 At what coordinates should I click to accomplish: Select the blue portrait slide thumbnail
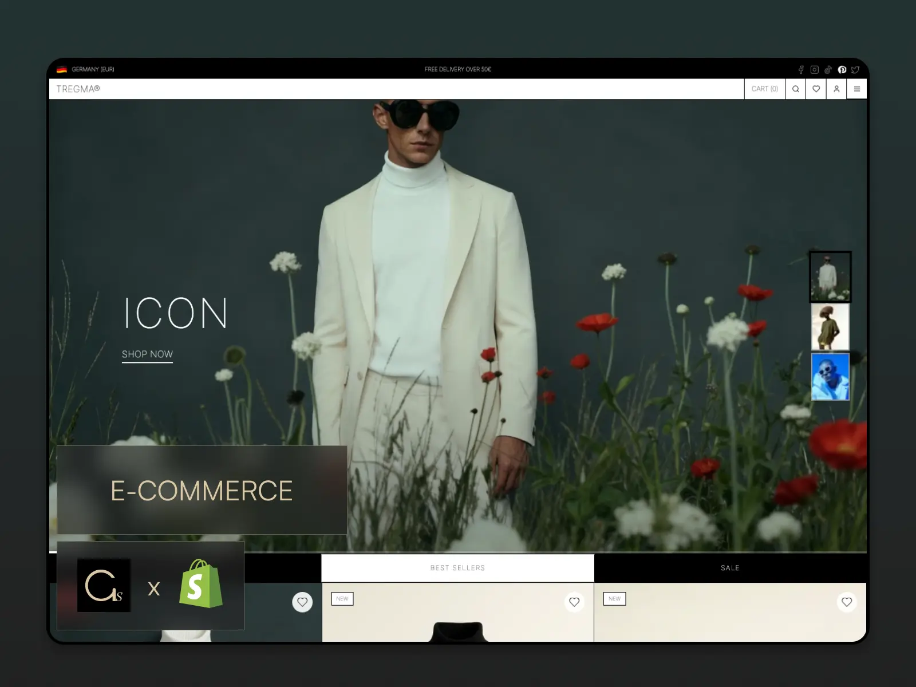(830, 377)
